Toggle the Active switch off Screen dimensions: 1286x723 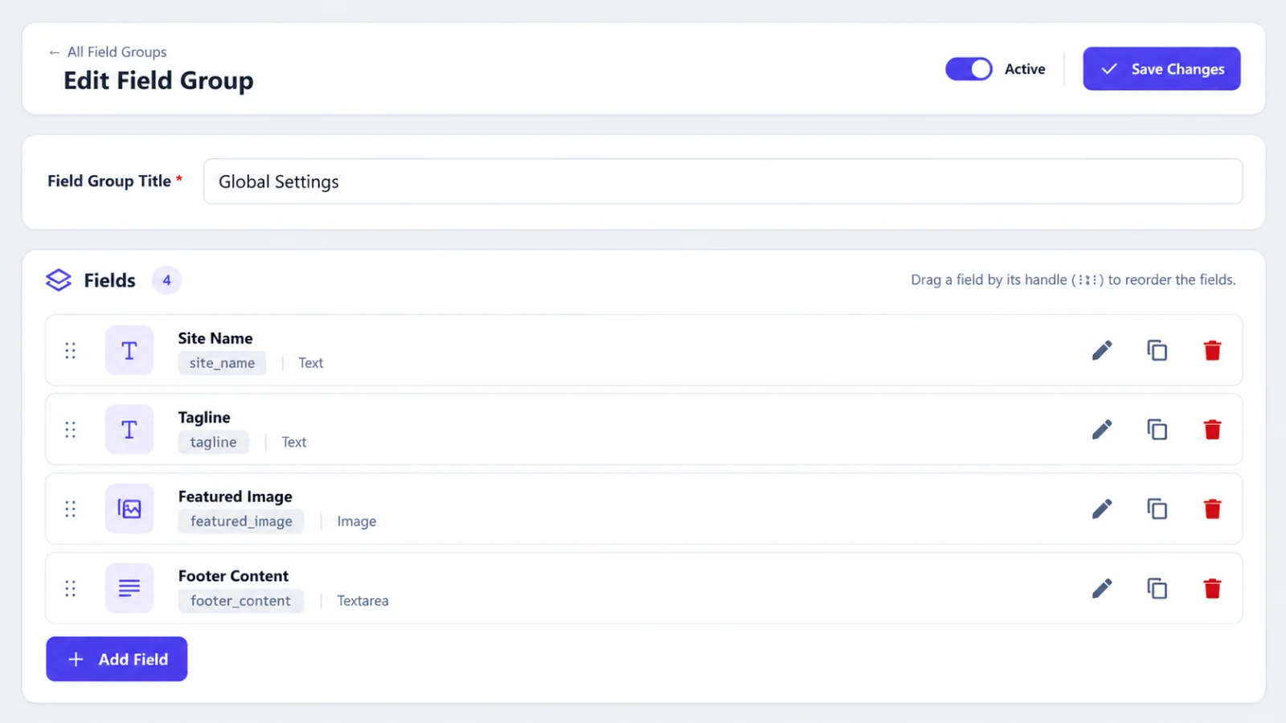click(x=969, y=69)
